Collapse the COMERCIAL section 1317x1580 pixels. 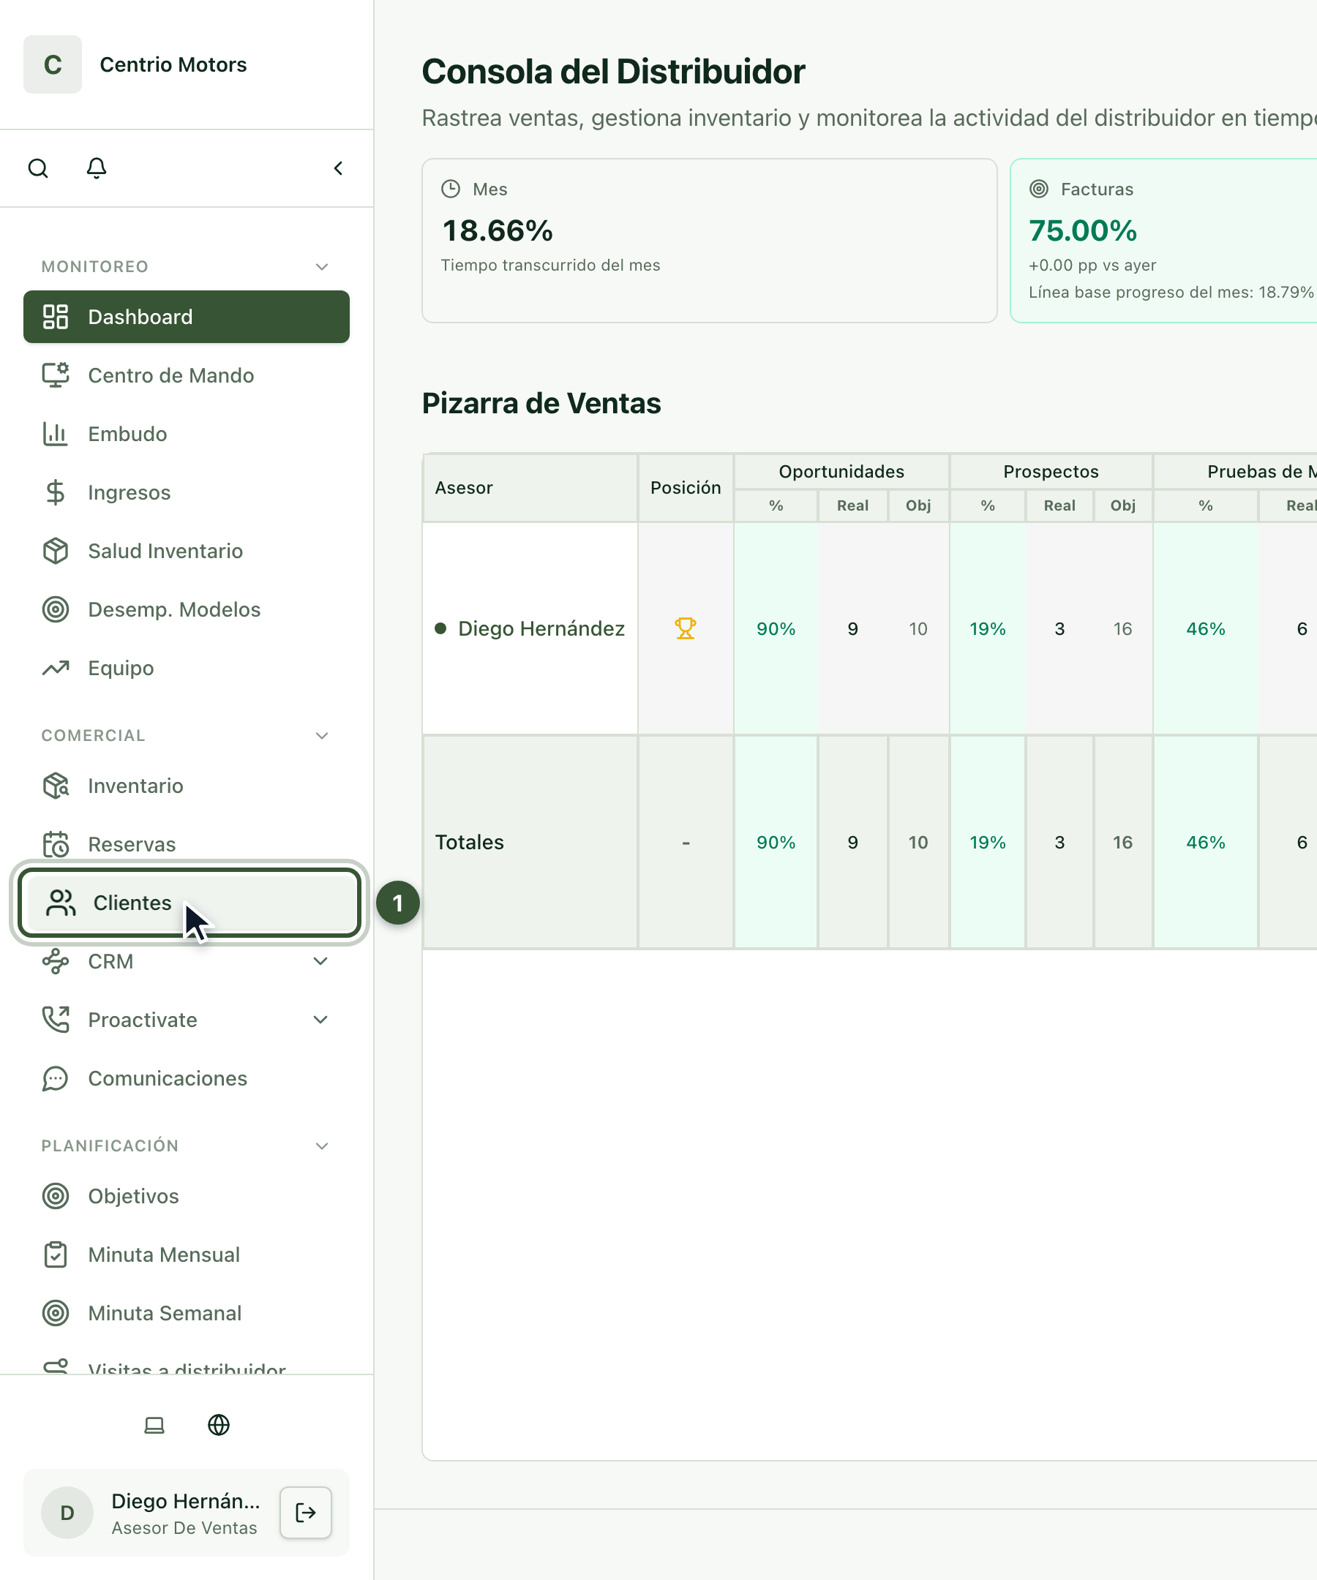pyautogui.click(x=322, y=735)
